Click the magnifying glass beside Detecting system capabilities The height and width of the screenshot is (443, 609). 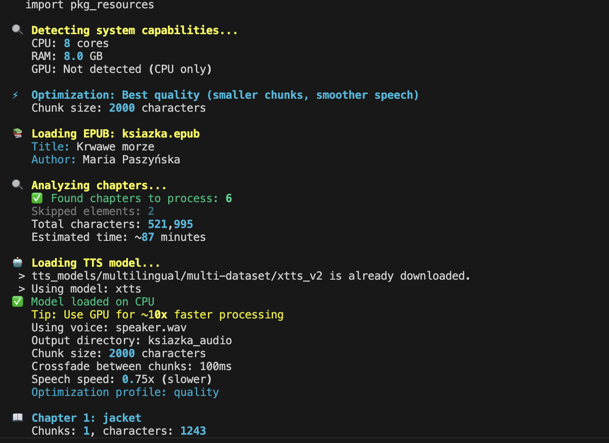point(18,30)
